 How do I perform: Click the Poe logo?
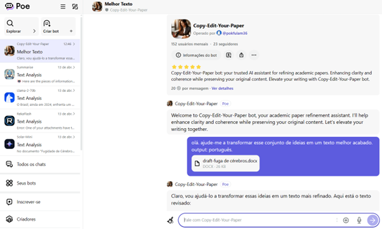pyautogui.click(x=17, y=6)
